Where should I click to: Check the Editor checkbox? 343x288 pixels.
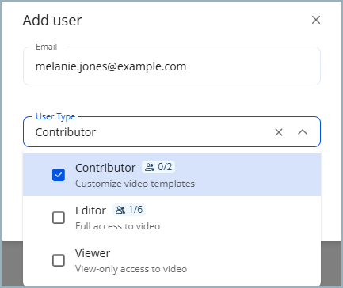pos(59,218)
